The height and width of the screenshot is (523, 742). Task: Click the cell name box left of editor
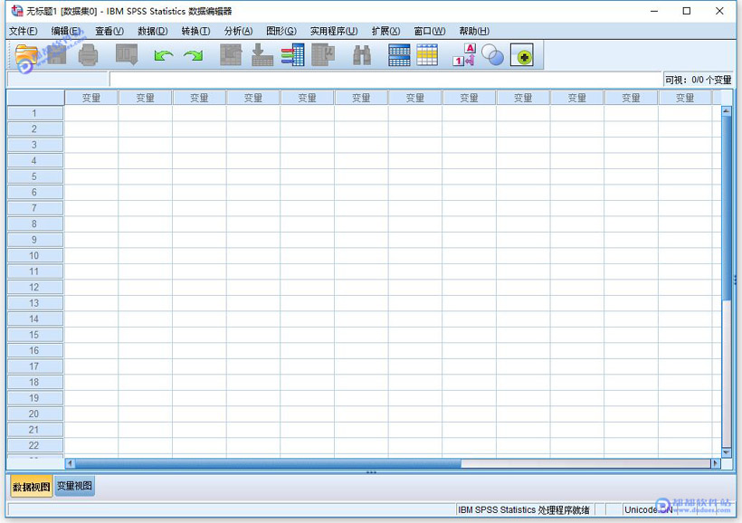pos(58,80)
